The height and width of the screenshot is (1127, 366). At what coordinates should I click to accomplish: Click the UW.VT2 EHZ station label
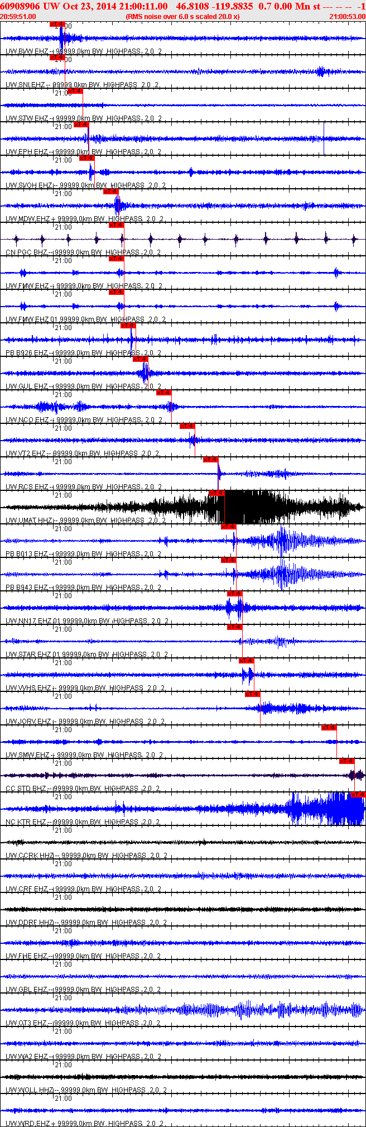click(83, 453)
